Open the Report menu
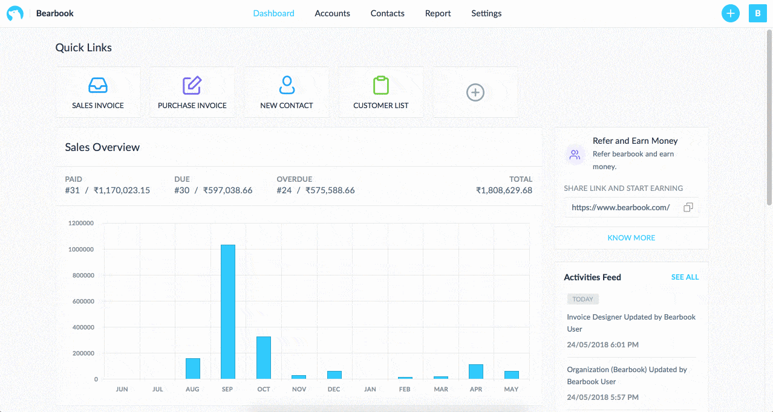Image resolution: width=773 pixels, height=412 pixels. 438,13
